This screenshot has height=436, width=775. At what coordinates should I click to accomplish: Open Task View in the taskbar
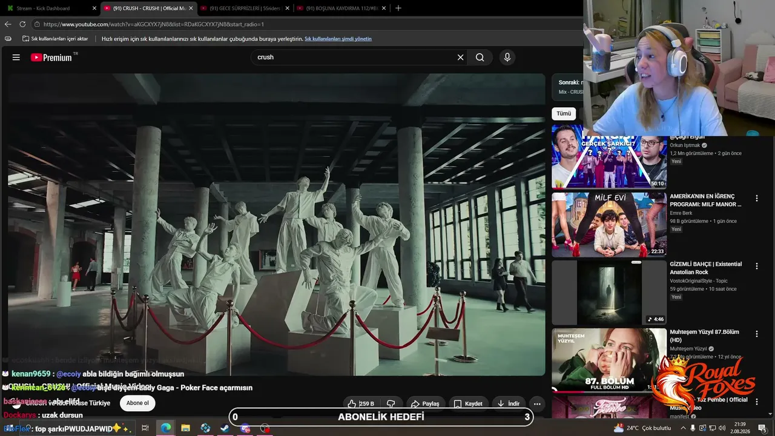pos(145,428)
